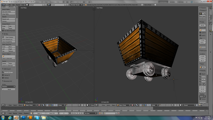Click View to Selected button
The width and height of the screenshot is (213, 120).
8,58
